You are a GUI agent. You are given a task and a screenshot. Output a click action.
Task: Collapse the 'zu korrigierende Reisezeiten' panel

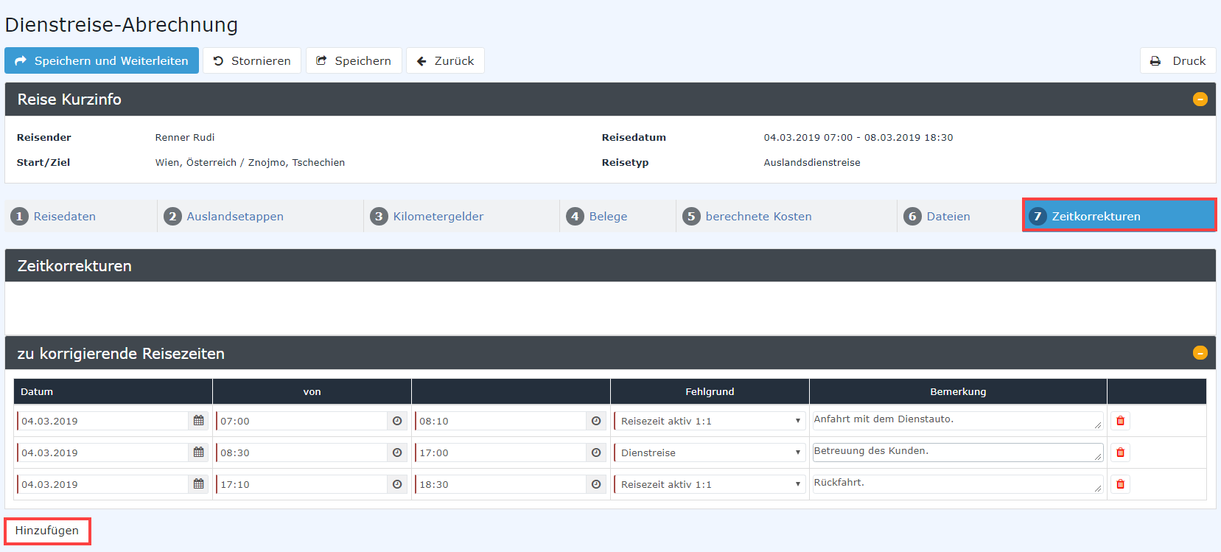coord(1200,353)
